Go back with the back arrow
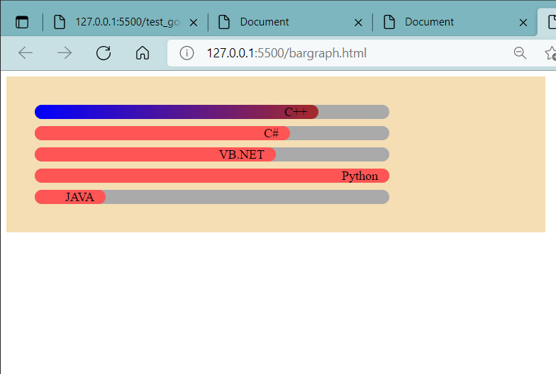 coord(26,53)
